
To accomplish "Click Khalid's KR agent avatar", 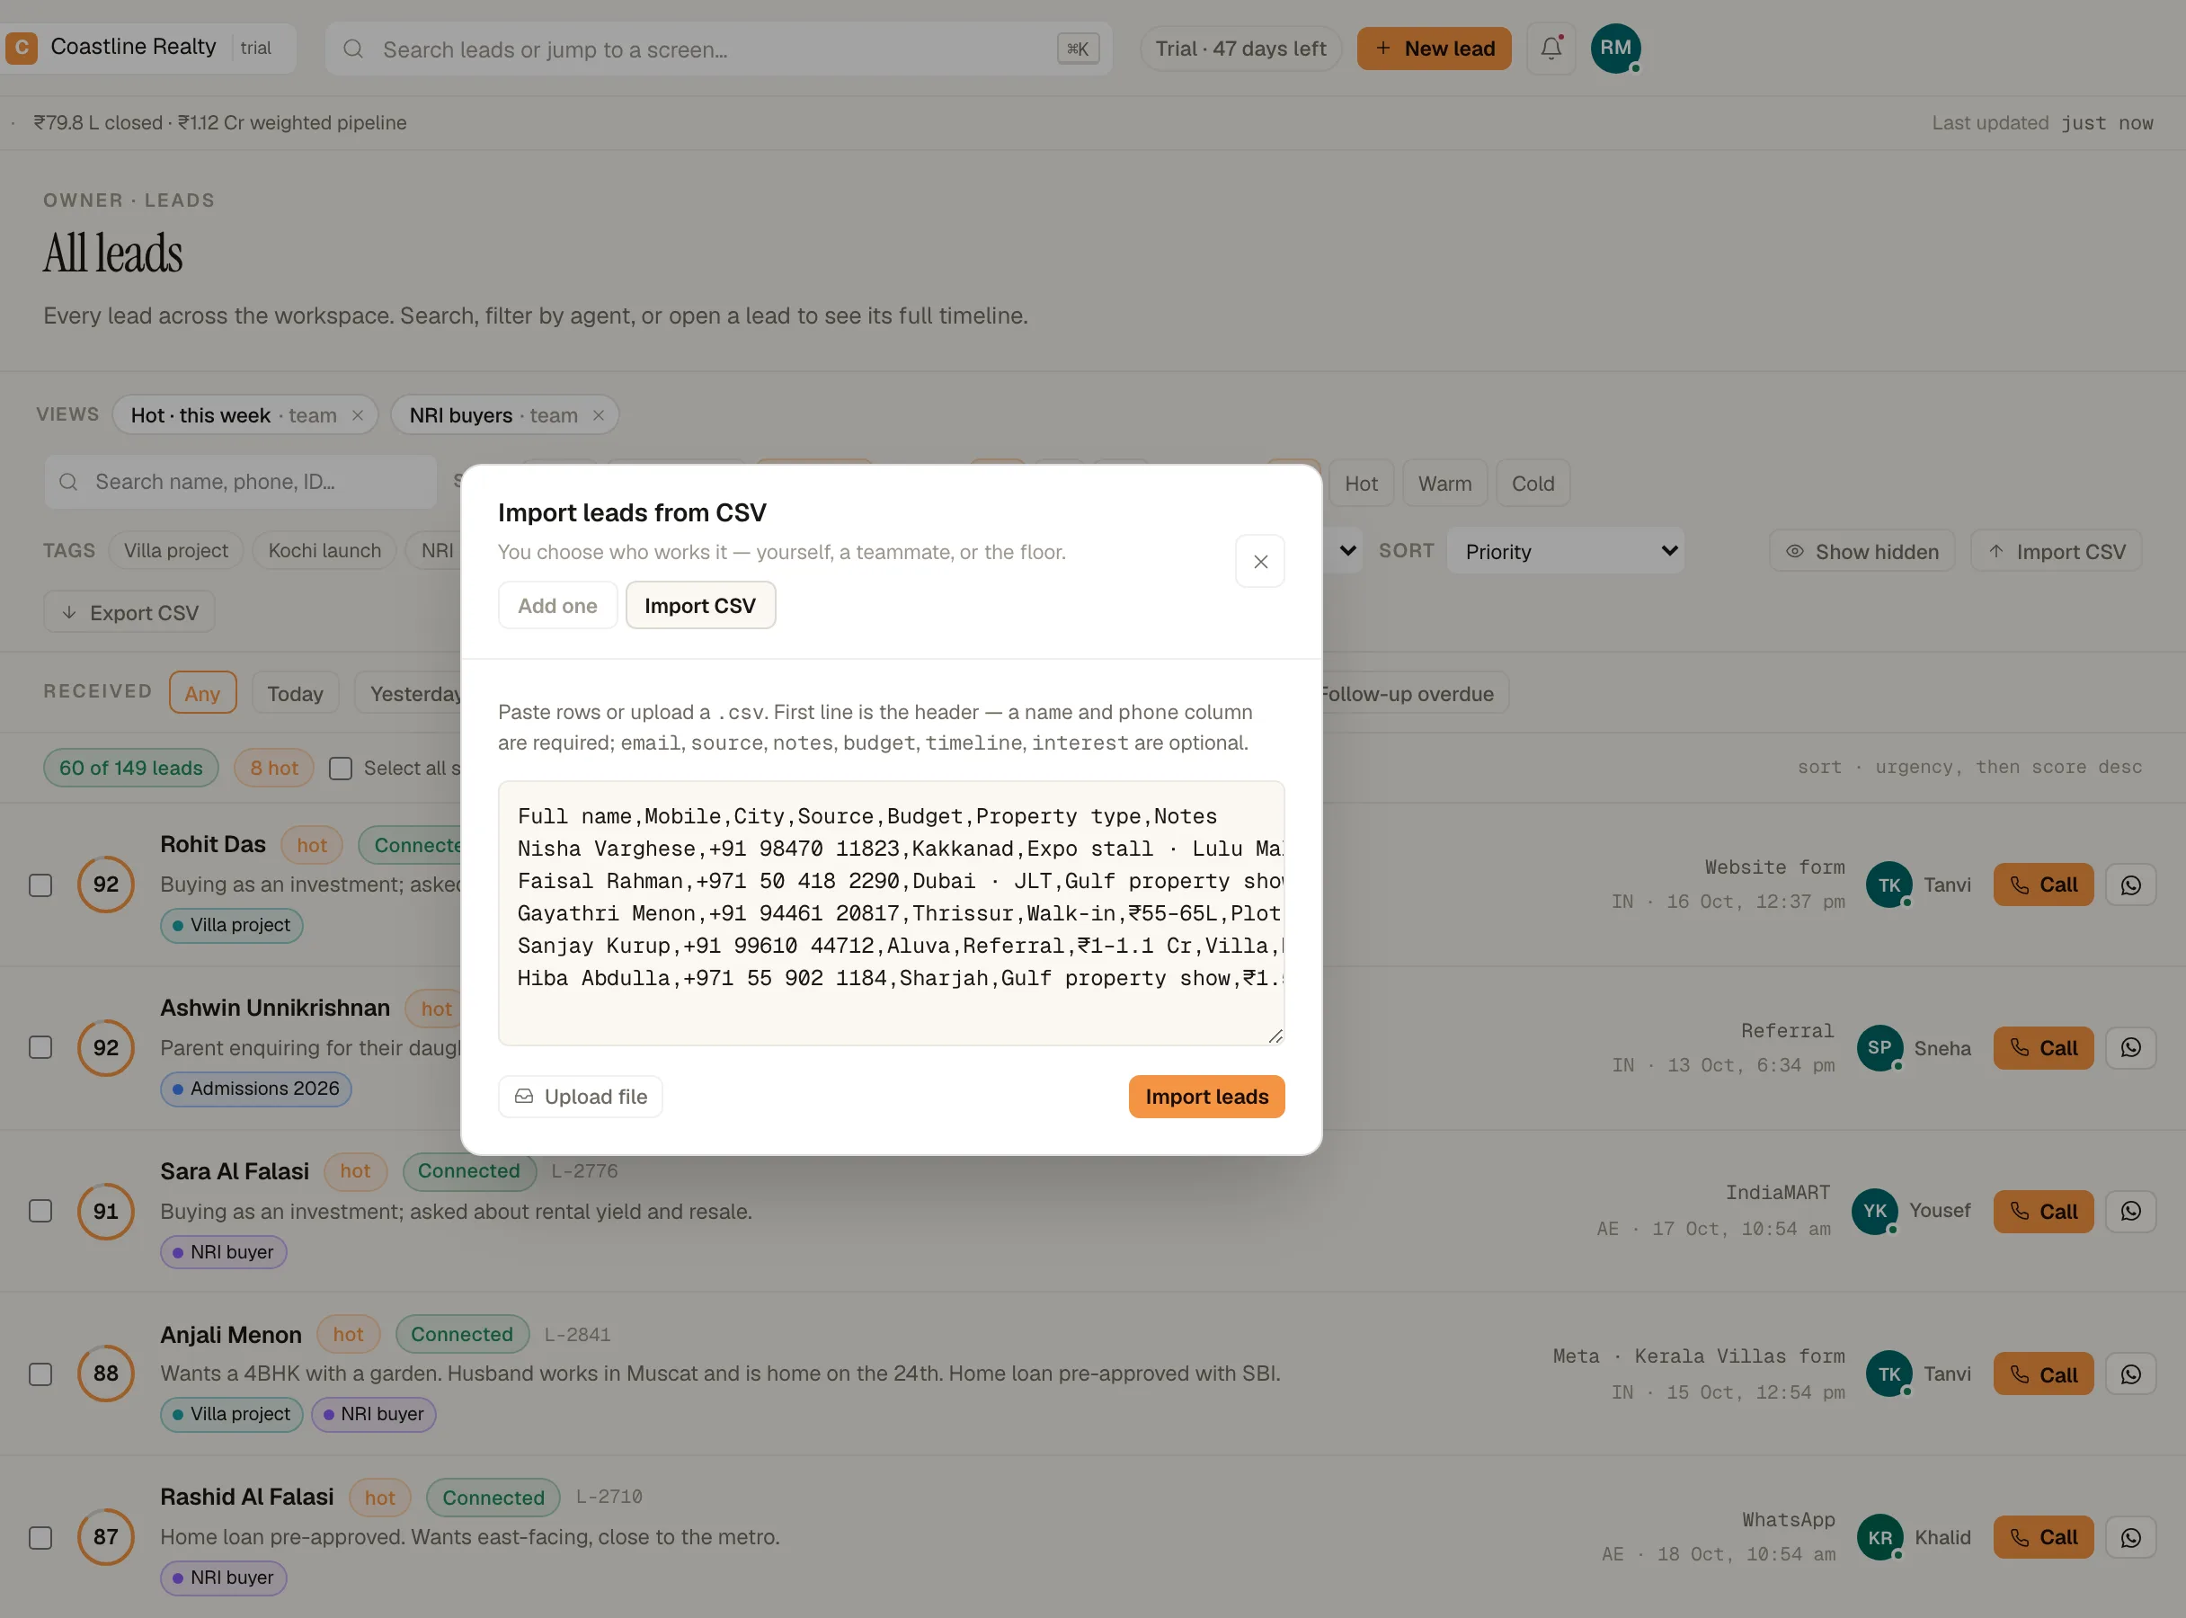I will 1879,1538.
